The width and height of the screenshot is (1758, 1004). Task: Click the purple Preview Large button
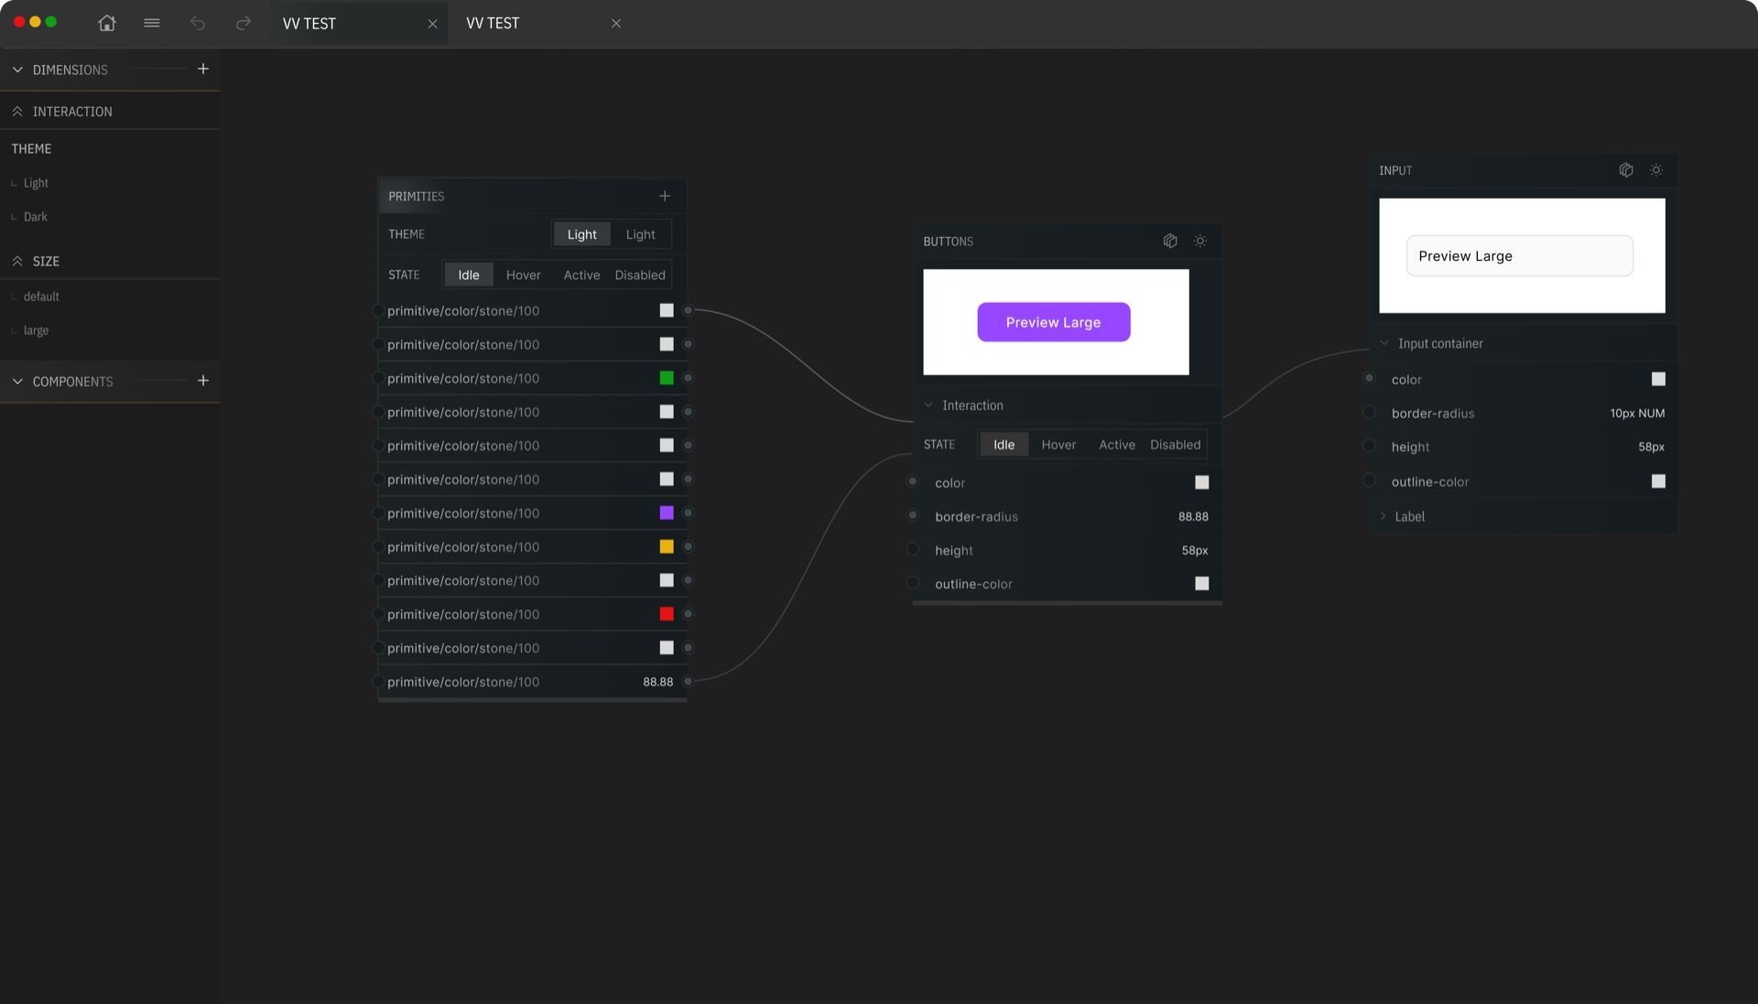coord(1054,322)
